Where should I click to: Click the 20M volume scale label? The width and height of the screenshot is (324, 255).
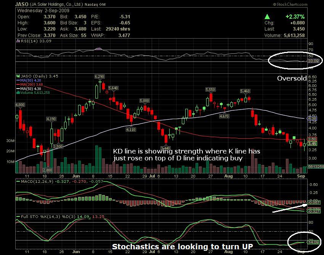coord(10,151)
